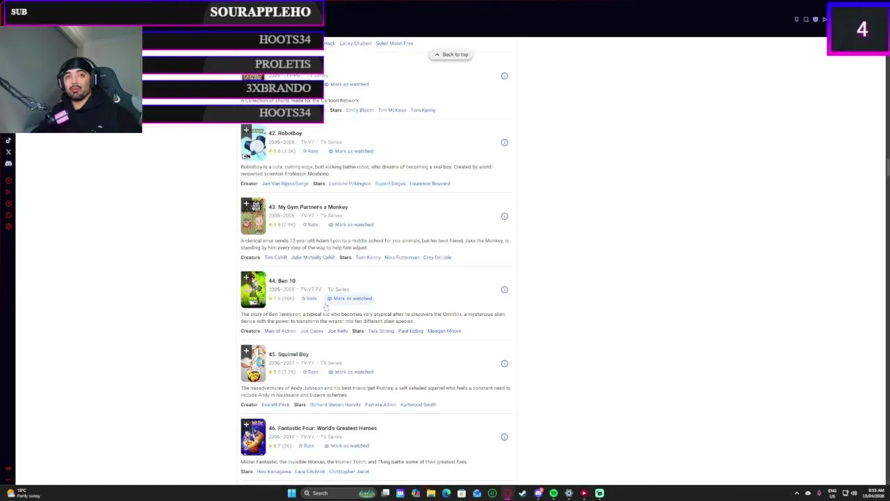Add Ben 10 to watchlist plus ribbon
The image size is (890, 501).
click(x=246, y=278)
